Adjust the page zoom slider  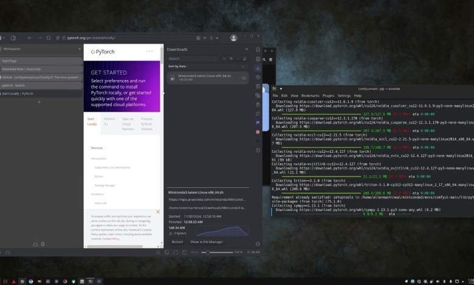(217, 252)
